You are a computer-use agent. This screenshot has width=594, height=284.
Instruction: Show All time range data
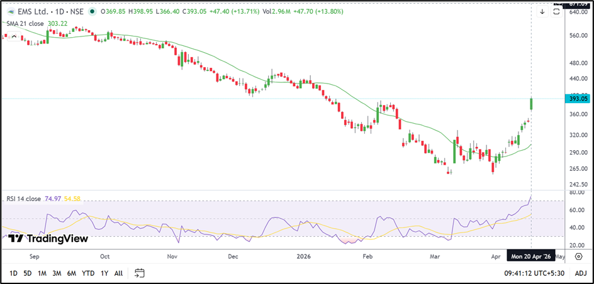pyautogui.click(x=118, y=273)
